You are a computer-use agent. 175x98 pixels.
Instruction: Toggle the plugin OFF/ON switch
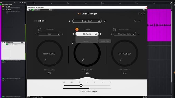tap(39, 21)
